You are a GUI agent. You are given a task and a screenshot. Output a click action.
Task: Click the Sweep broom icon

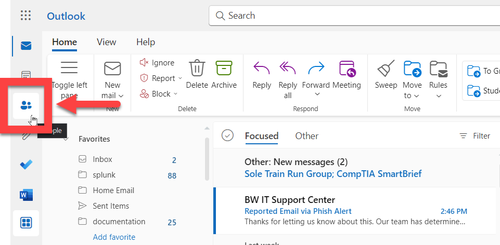click(x=386, y=69)
